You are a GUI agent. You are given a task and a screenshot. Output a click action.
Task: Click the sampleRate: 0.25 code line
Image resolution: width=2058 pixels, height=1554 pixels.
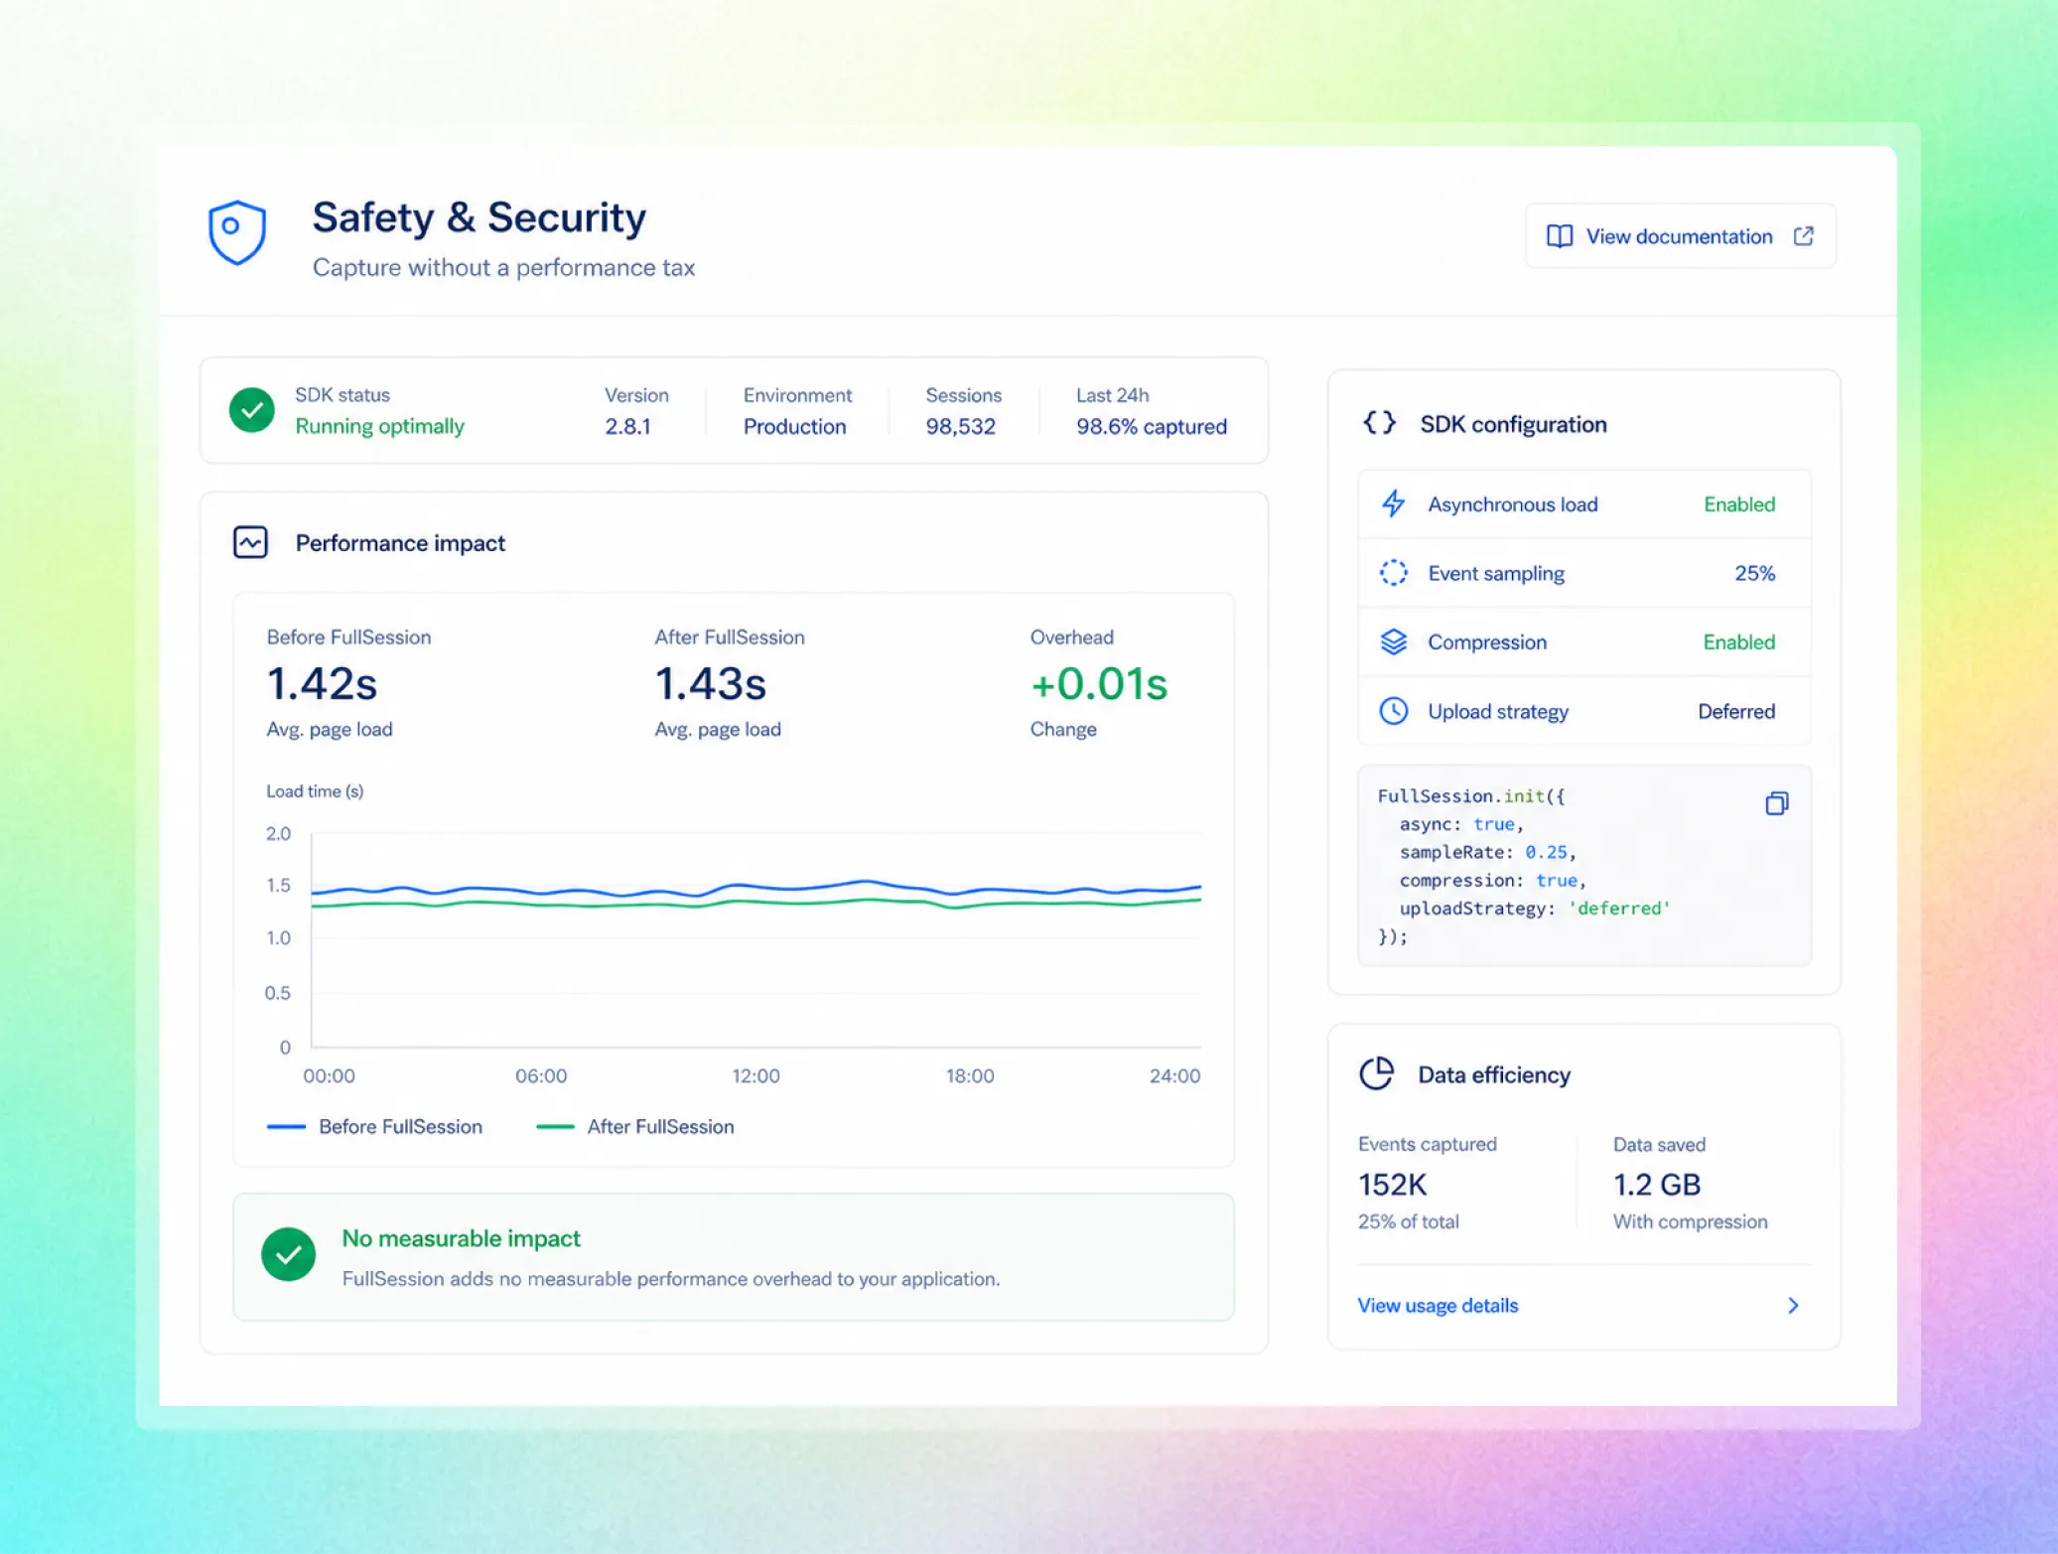(x=1487, y=852)
